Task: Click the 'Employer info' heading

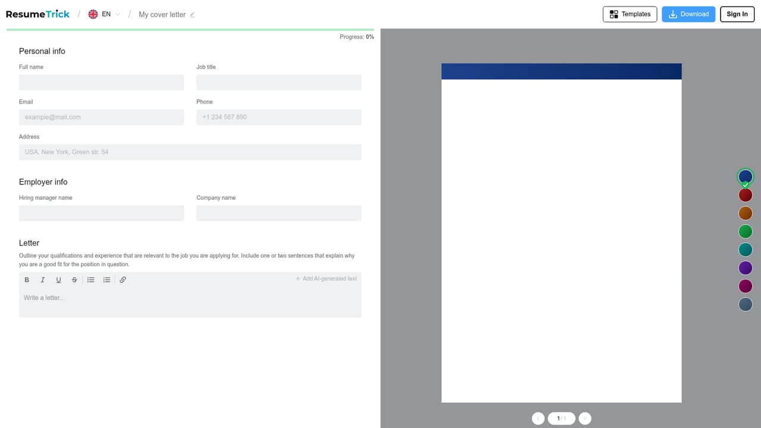Action: tap(43, 182)
